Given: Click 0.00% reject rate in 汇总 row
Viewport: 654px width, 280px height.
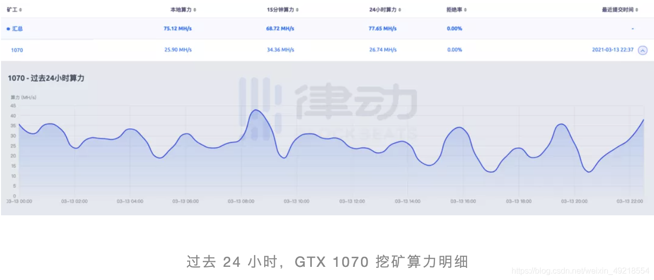Looking at the screenshot, I should pos(454,29).
